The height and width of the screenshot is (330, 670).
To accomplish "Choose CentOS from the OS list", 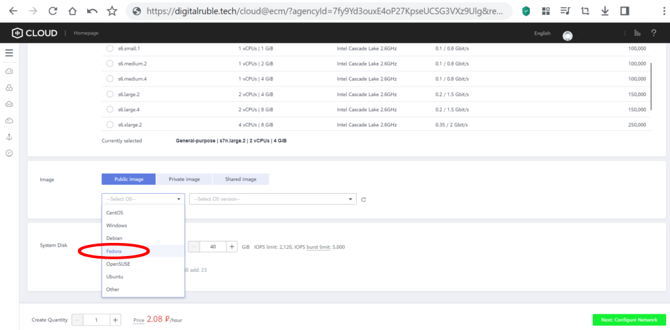I will tap(143, 212).
